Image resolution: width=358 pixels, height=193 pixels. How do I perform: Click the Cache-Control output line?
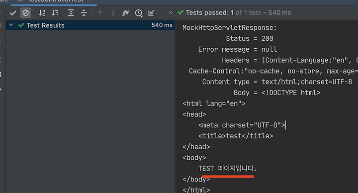[x=273, y=71]
